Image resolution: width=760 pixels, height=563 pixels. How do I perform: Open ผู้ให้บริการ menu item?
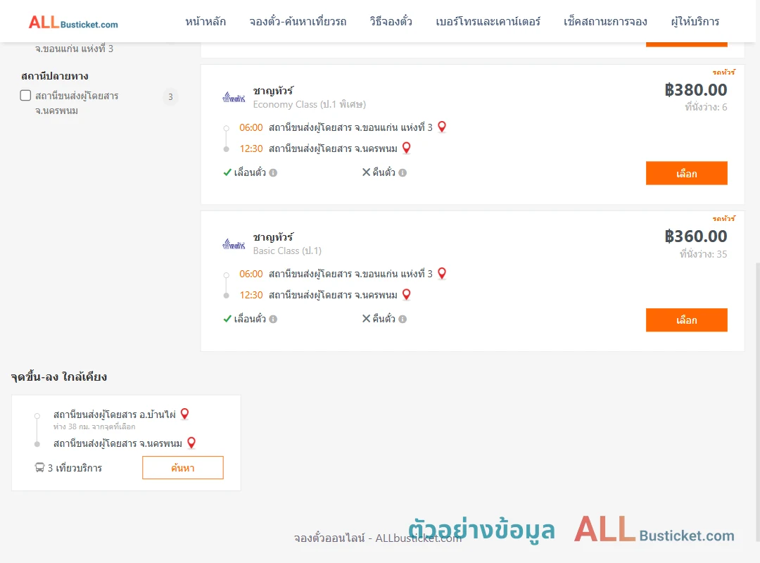[x=695, y=22]
